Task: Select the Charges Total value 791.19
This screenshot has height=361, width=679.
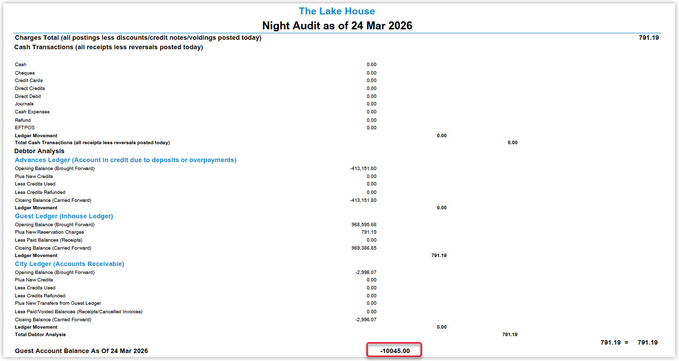Action: point(649,38)
